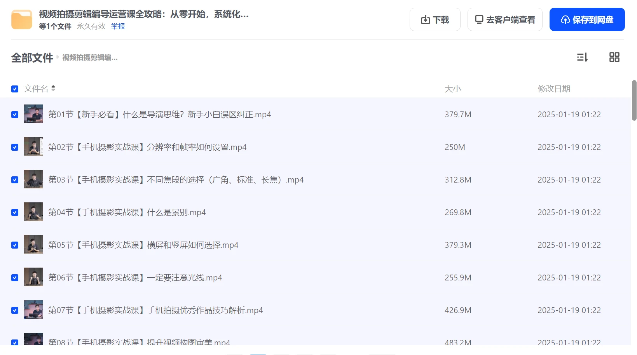Screen dimensions: 637x355
Task: Click the 保存到网盘 button
Action: [587, 19]
